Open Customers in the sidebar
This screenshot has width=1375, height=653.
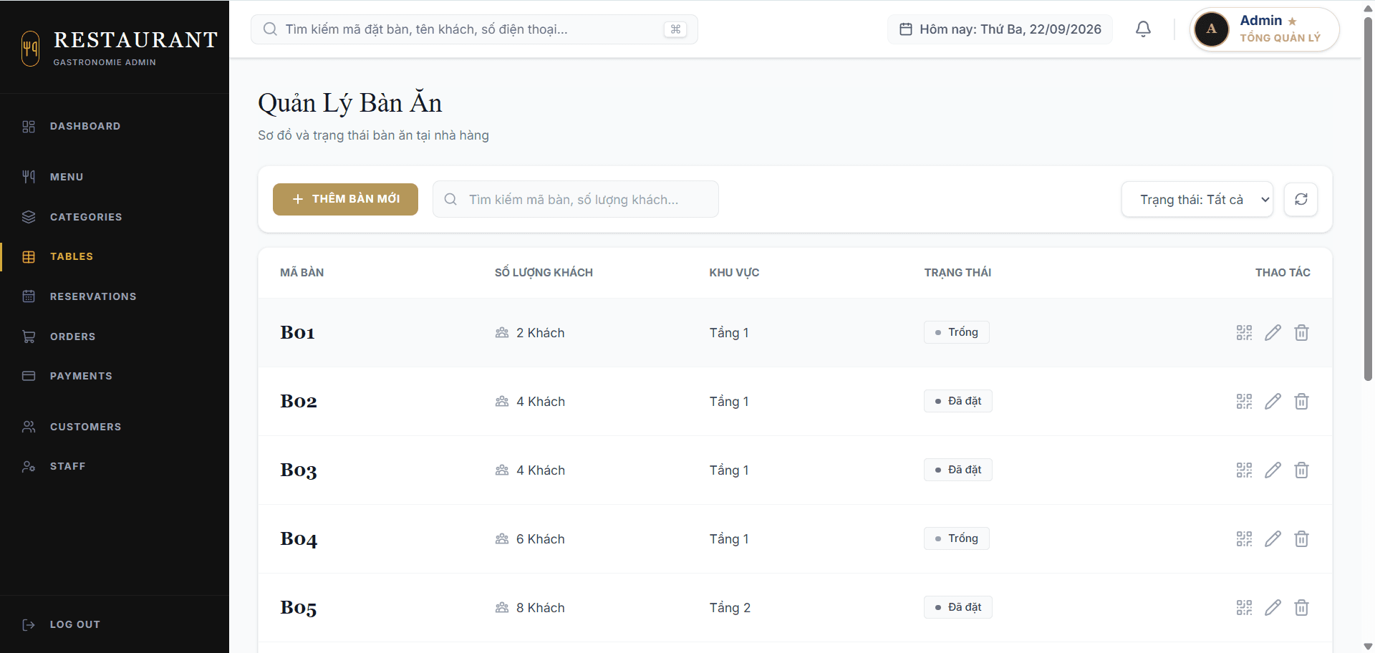point(115,427)
